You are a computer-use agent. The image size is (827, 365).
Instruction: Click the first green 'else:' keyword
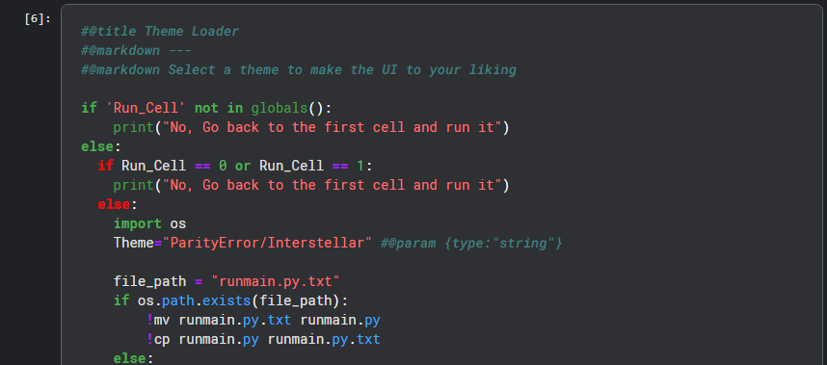101,147
